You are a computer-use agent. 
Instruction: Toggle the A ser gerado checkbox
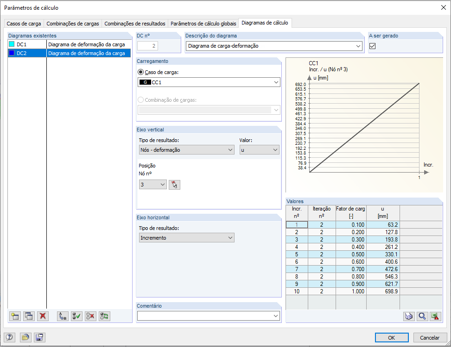tap(373, 46)
